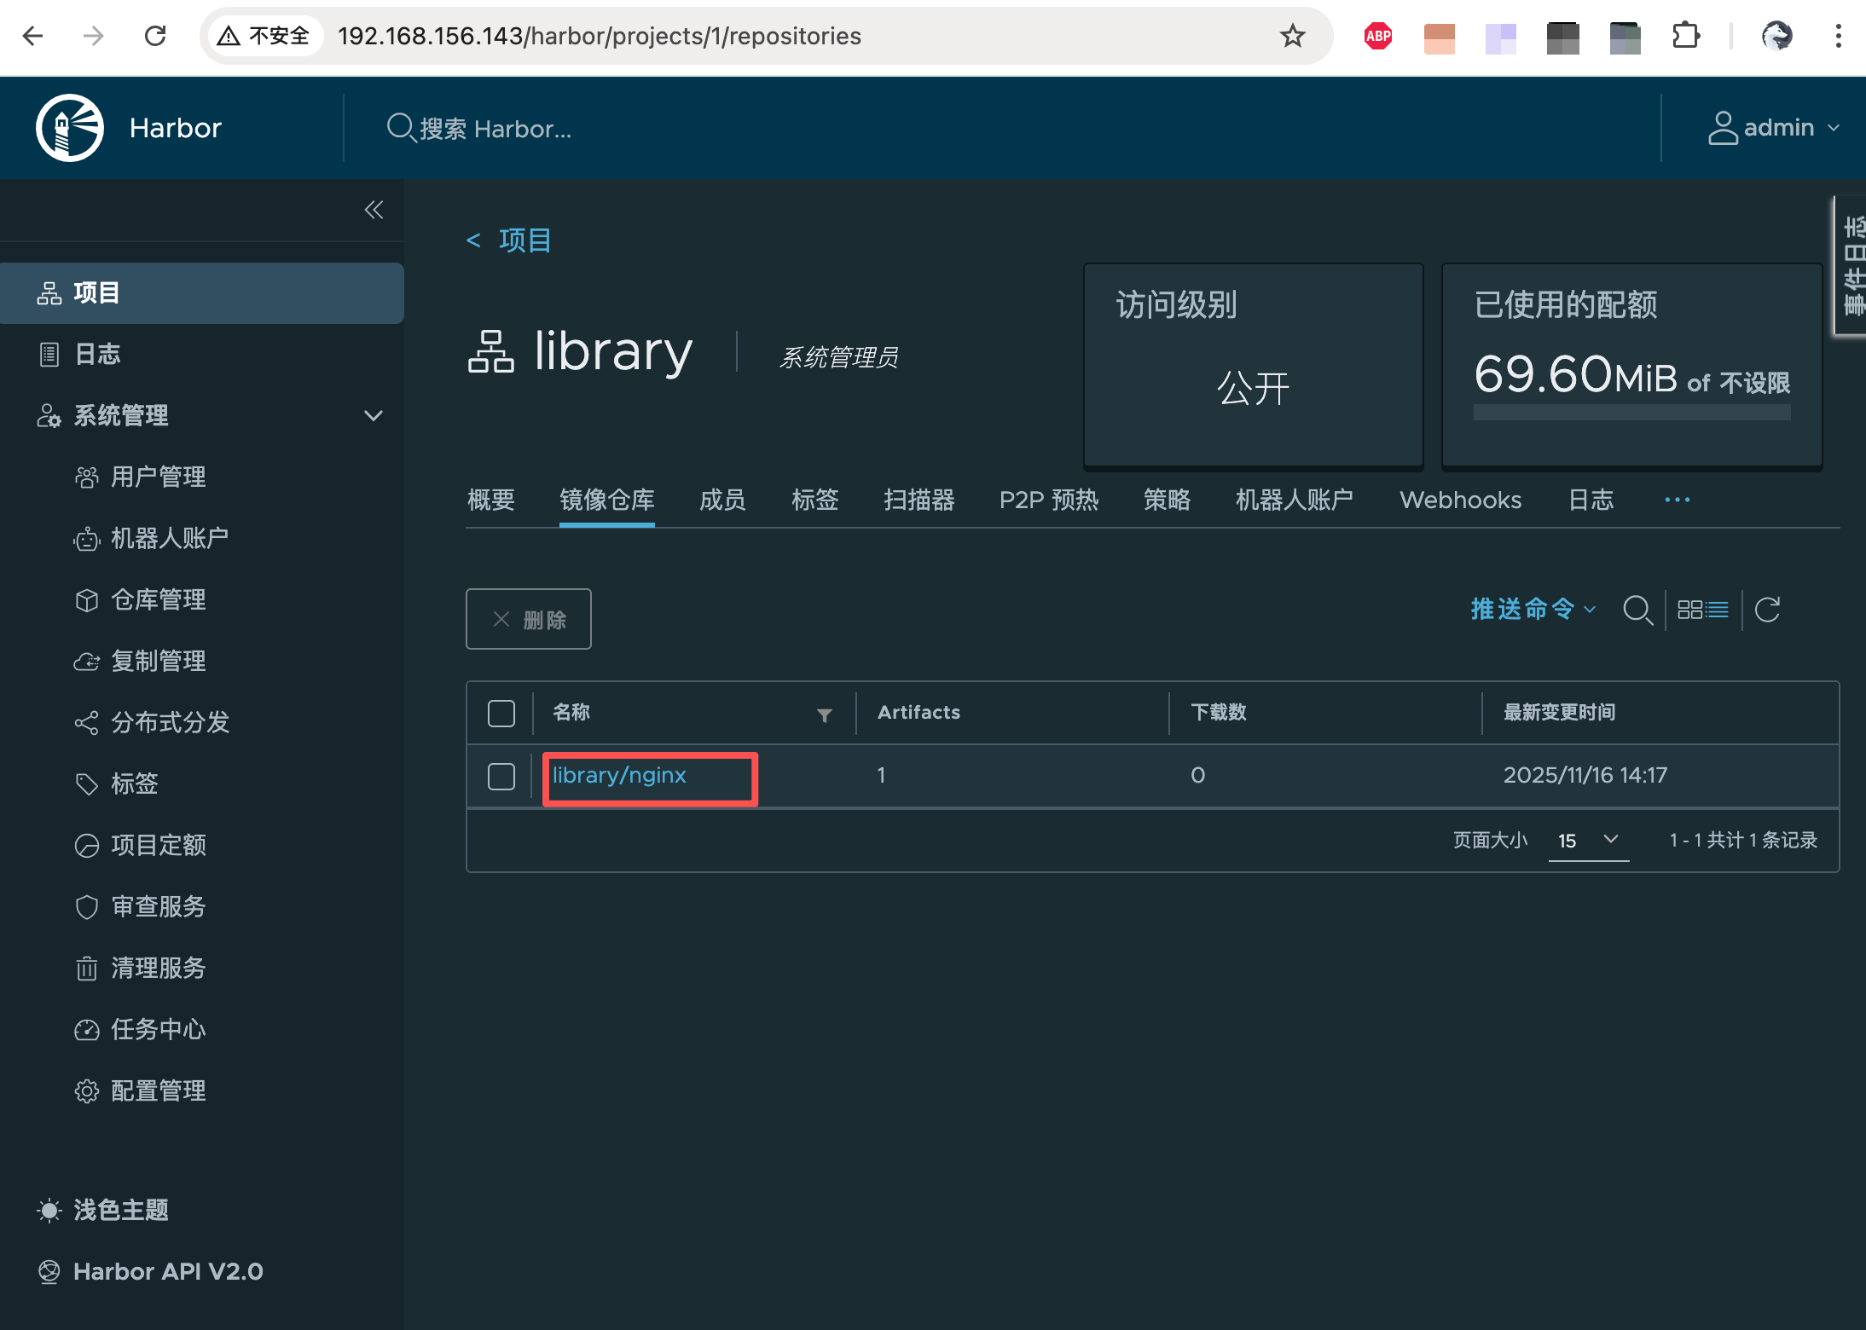Image resolution: width=1866 pixels, height=1330 pixels.
Task: Collapse the 系统管理 sidebar section
Action: pyautogui.click(x=373, y=416)
